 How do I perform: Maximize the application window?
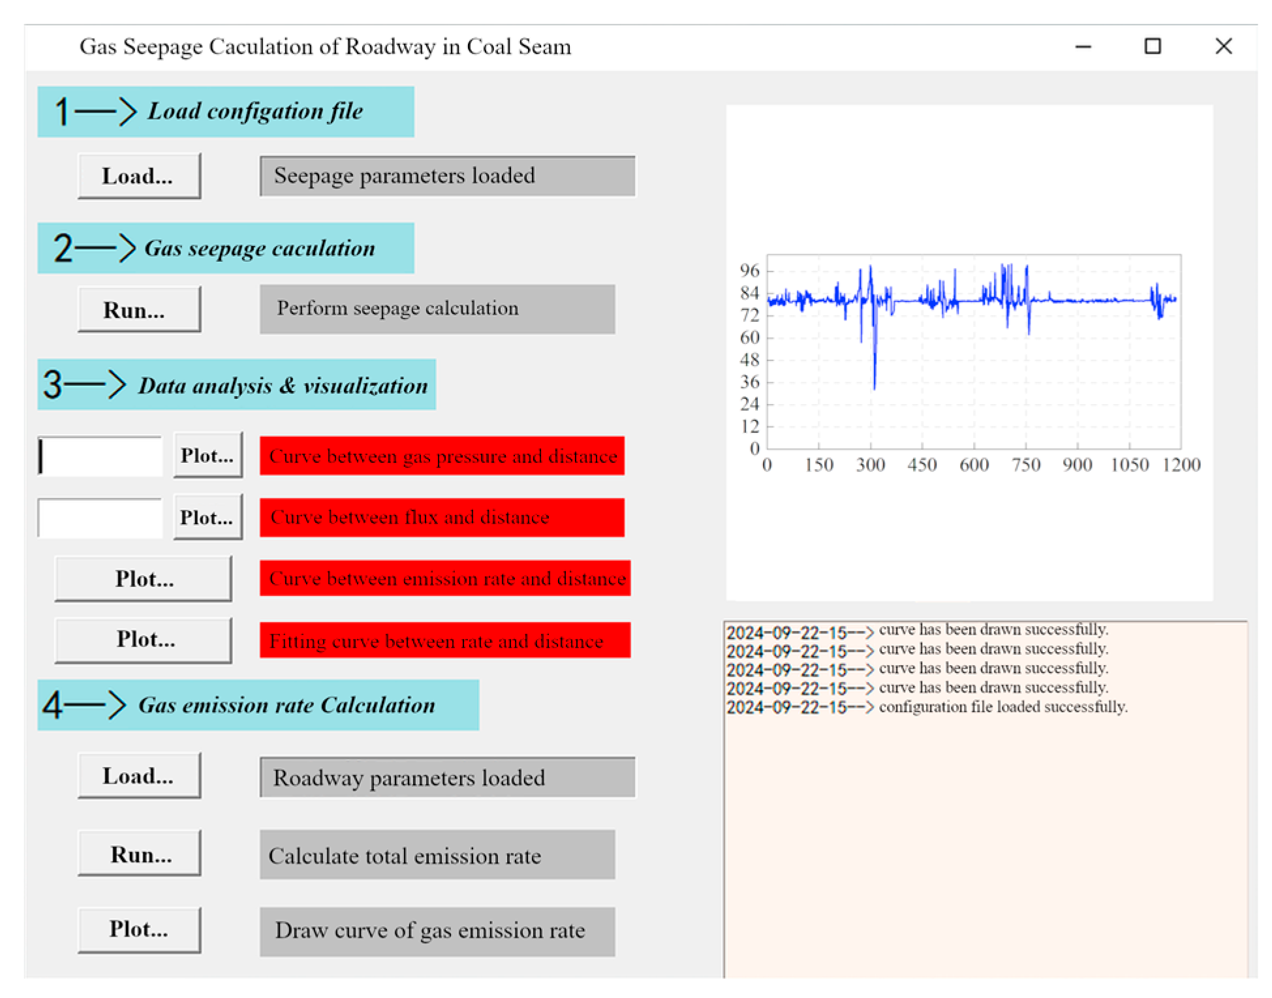tap(1152, 46)
